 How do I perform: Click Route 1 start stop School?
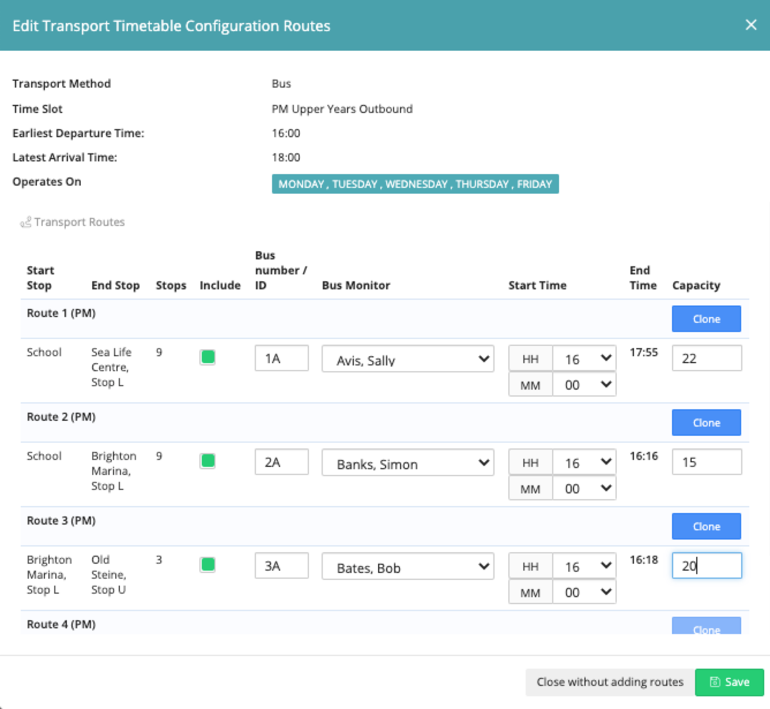click(x=44, y=352)
